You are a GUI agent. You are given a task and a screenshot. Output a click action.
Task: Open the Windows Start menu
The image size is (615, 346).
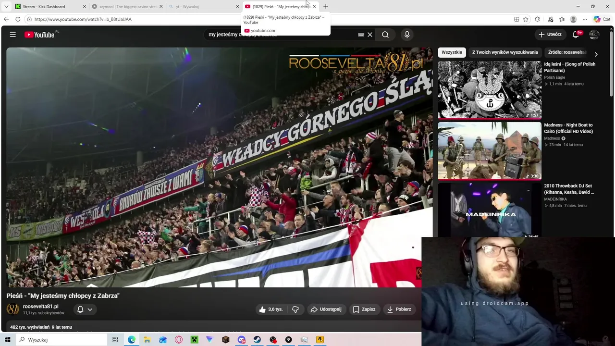(x=8, y=340)
